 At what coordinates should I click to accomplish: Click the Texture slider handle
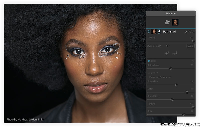tap(193, 107)
